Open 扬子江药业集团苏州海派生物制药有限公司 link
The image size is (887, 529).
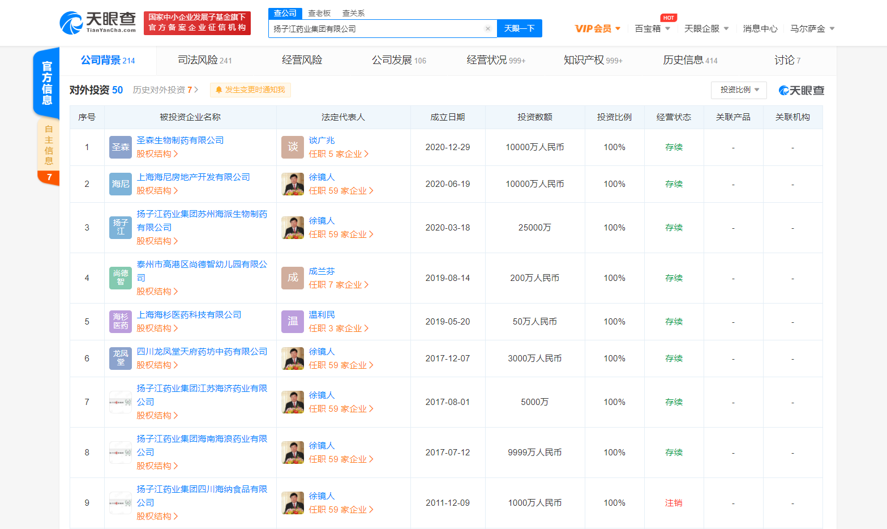202,221
